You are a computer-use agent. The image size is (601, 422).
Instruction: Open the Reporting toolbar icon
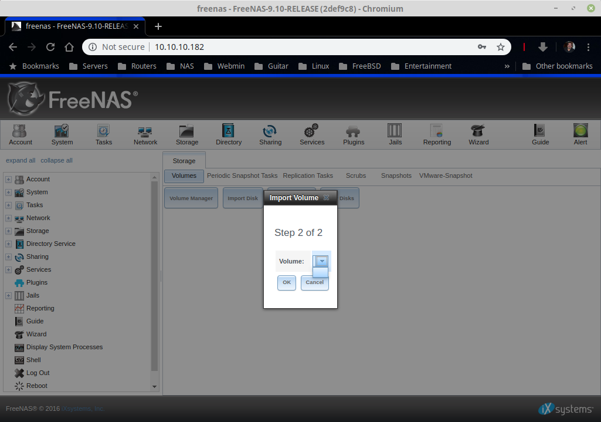[437, 134]
